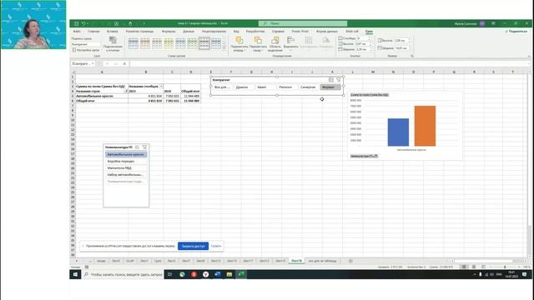Image resolution: width=534 pixels, height=300 pixels.
Task: Open Task View on the taskbar
Action: (x=169, y=274)
